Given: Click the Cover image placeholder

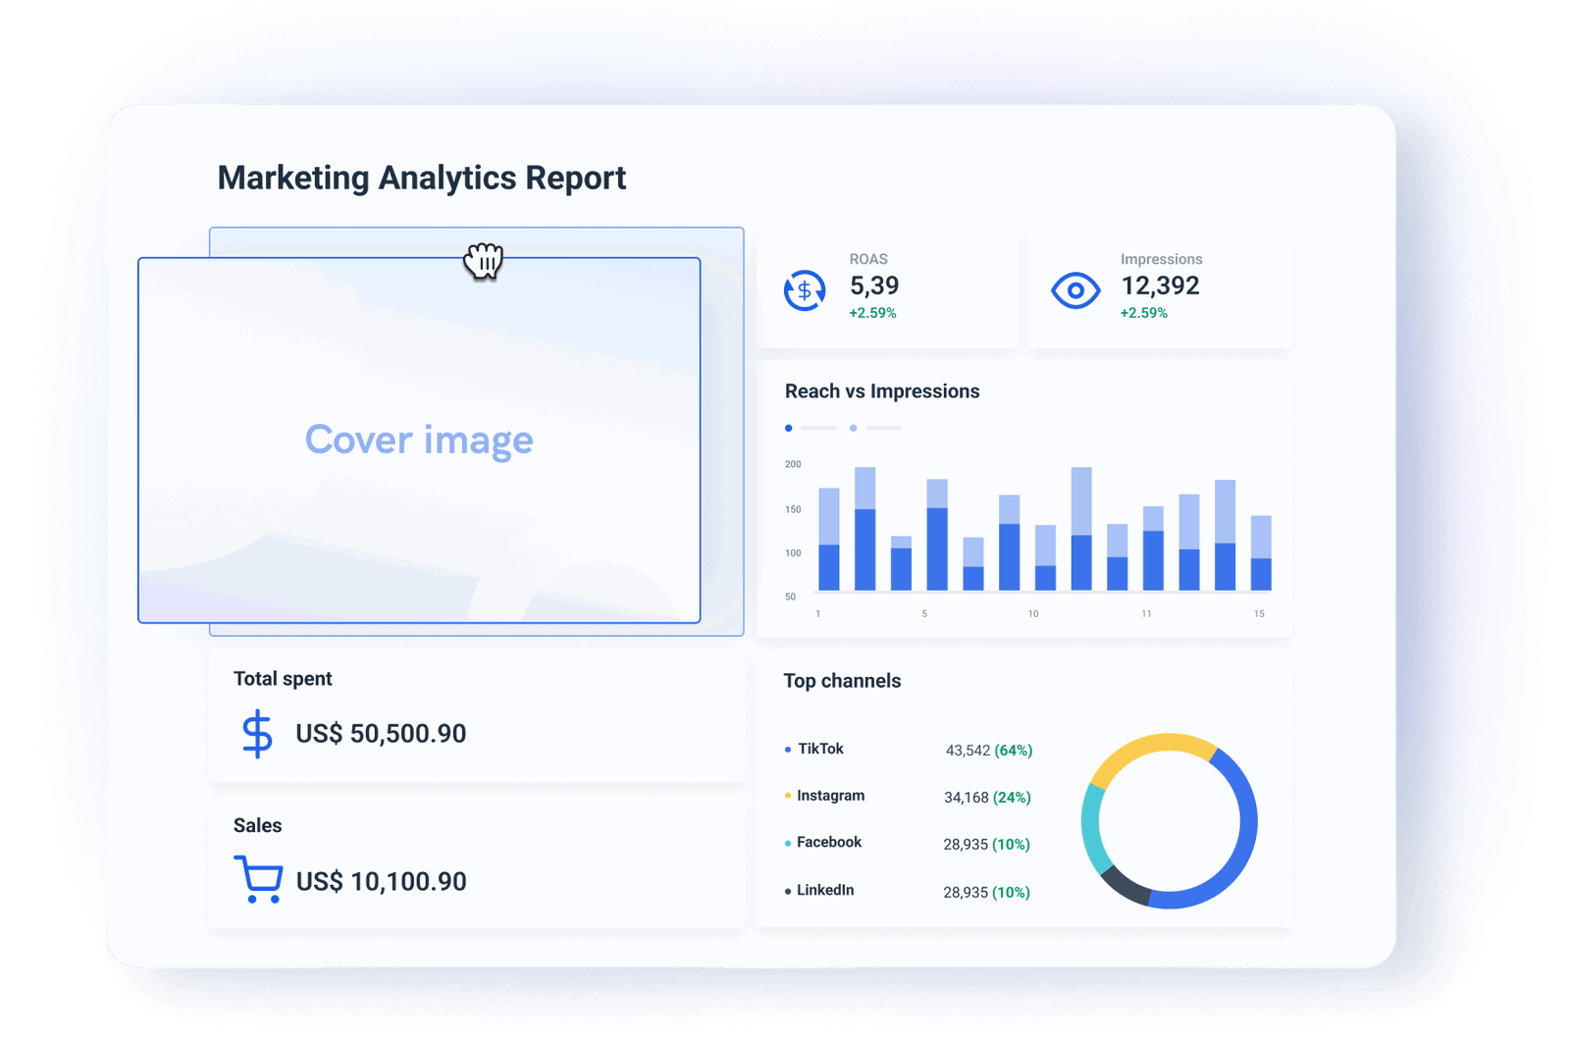Looking at the screenshot, I should [x=419, y=440].
